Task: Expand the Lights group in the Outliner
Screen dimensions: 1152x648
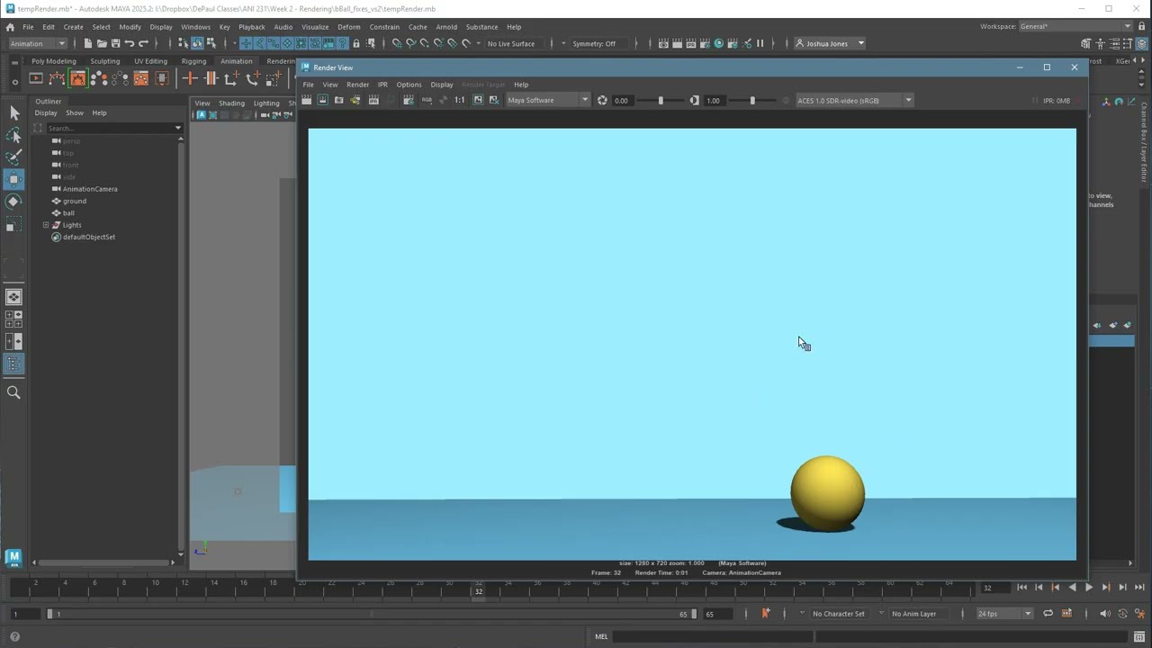Action: (x=46, y=225)
